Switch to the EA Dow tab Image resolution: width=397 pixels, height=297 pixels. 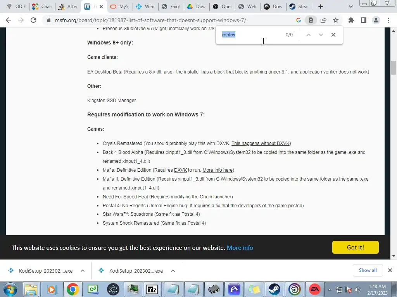273,7
